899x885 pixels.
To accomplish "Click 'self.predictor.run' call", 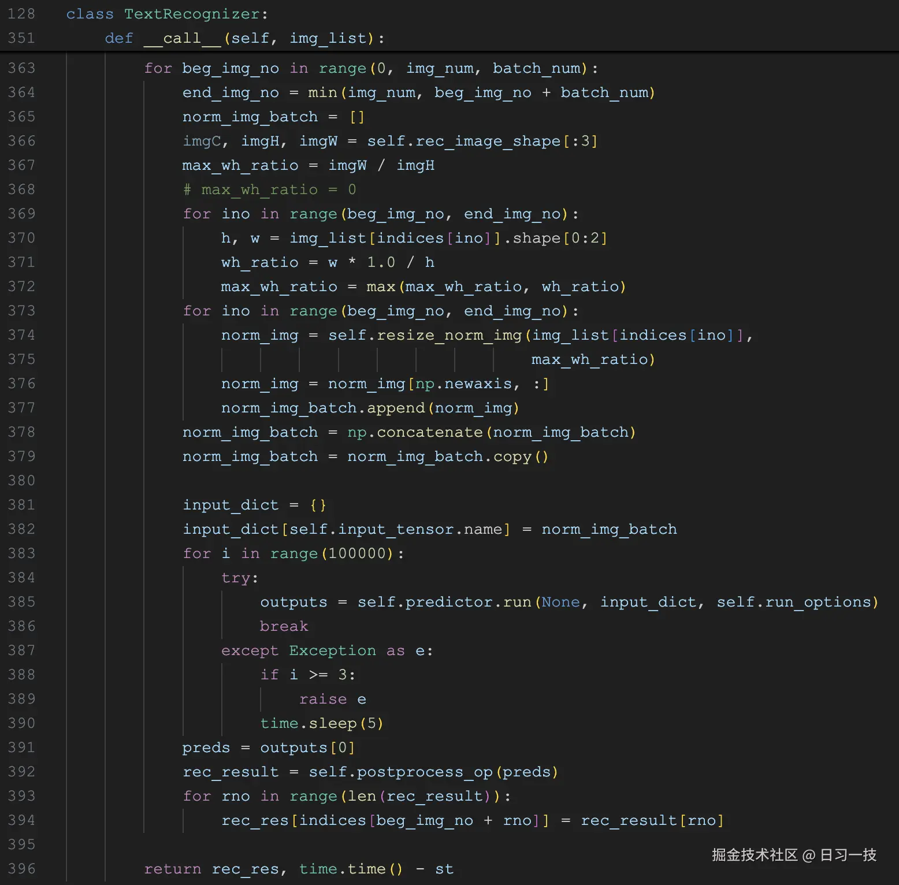I will pos(444,602).
